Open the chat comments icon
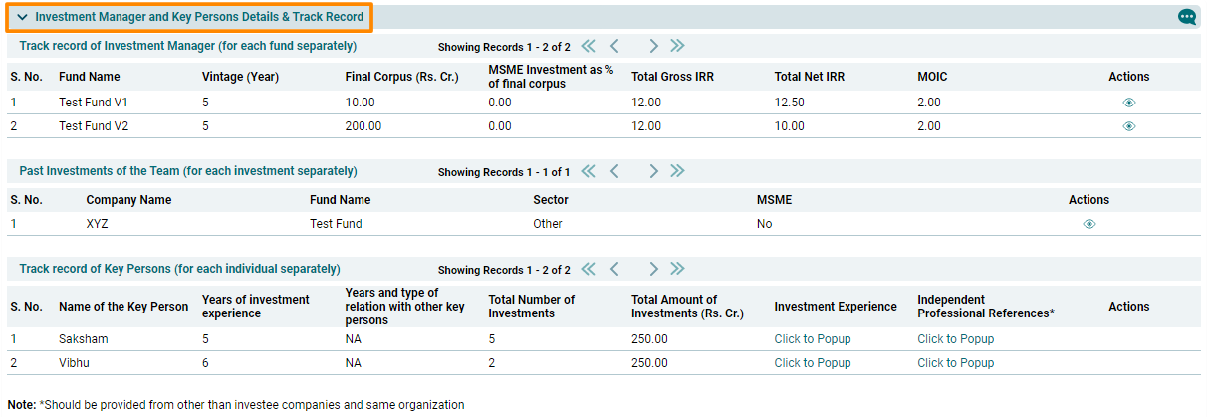 point(1186,17)
